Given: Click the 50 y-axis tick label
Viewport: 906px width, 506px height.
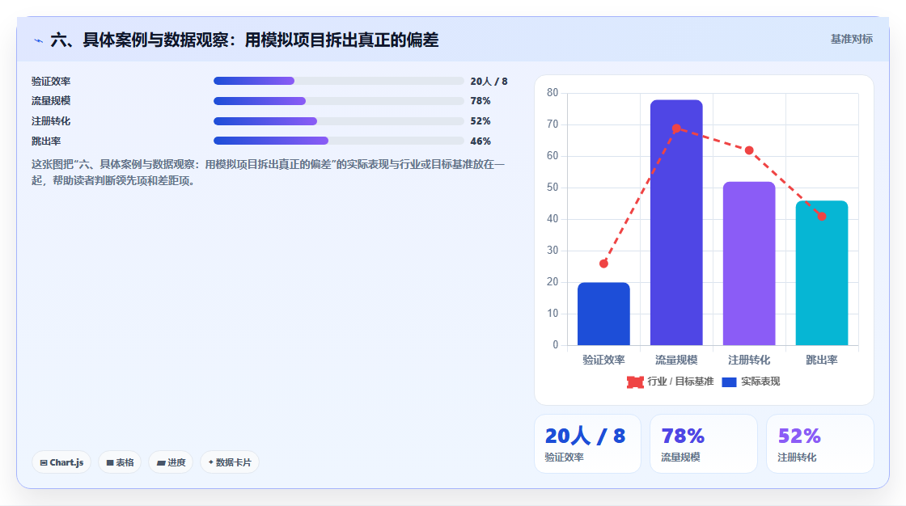Looking at the screenshot, I should pyautogui.click(x=552, y=188).
